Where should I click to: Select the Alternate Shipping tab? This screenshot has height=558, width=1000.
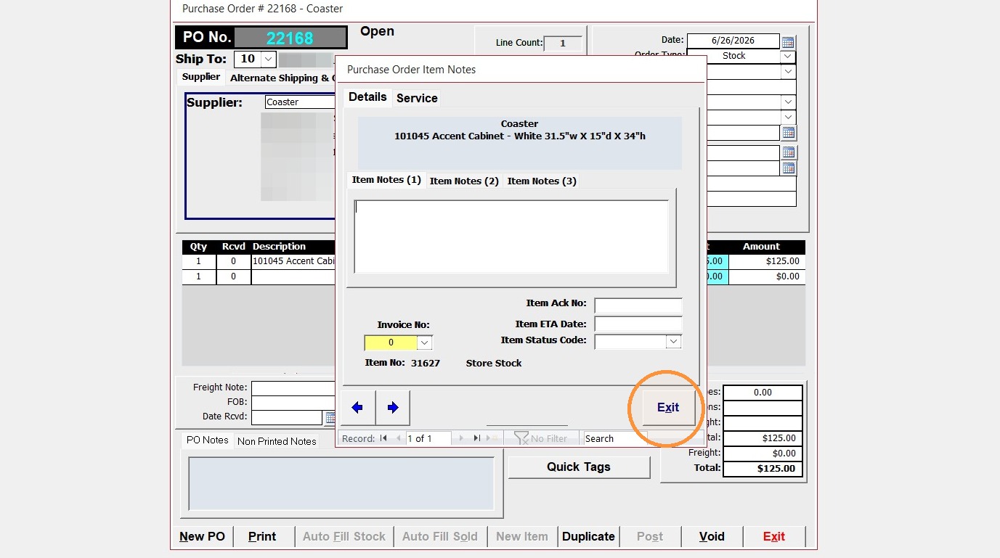point(282,78)
